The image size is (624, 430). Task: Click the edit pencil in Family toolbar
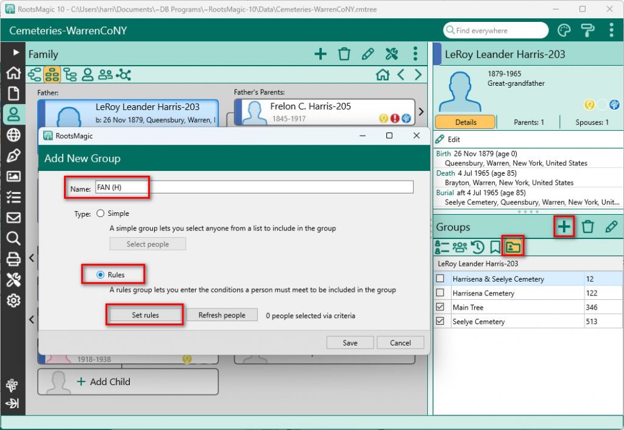(367, 54)
